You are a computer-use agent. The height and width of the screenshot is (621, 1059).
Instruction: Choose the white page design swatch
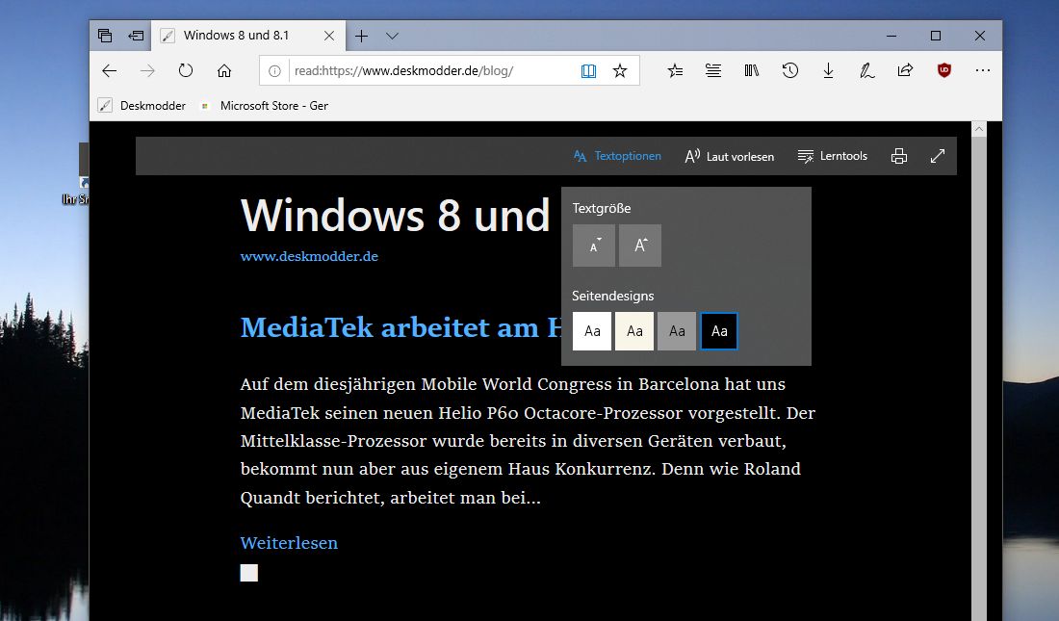592,331
